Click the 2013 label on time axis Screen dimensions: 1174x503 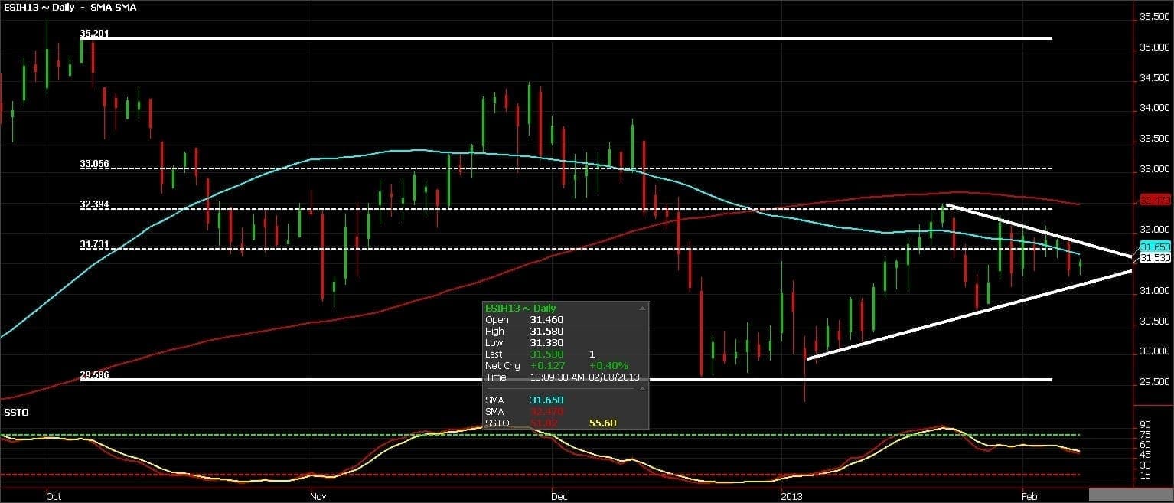789,496
